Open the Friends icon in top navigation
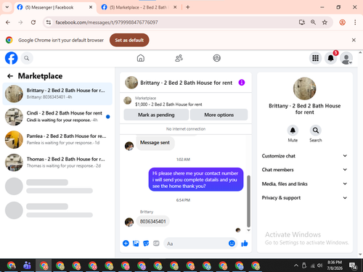 pyautogui.click(x=179, y=58)
